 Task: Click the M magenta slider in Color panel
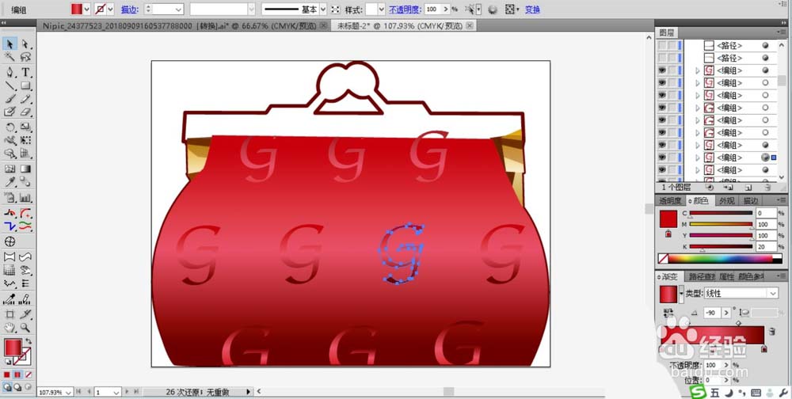coord(721,225)
